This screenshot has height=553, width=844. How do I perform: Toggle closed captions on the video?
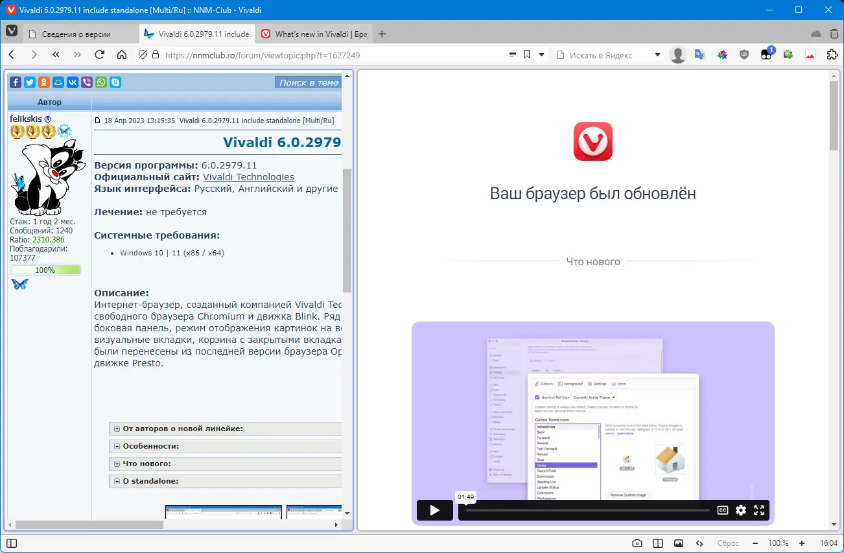tap(723, 510)
